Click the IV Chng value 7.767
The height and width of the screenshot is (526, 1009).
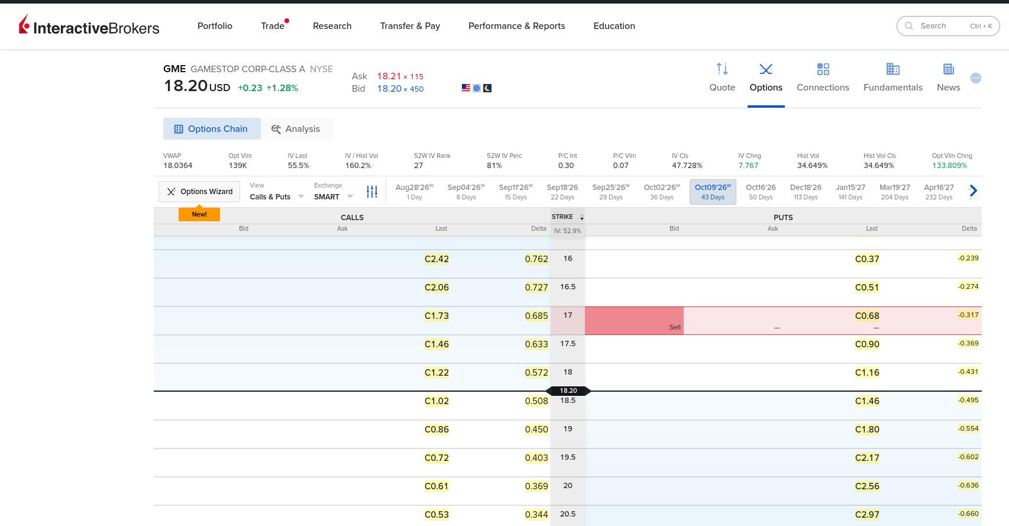coord(748,166)
